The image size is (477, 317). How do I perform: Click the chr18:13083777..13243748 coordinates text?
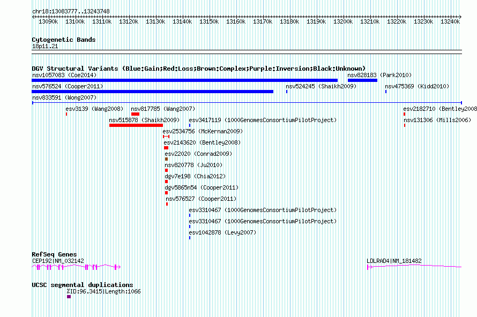click(x=71, y=11)
